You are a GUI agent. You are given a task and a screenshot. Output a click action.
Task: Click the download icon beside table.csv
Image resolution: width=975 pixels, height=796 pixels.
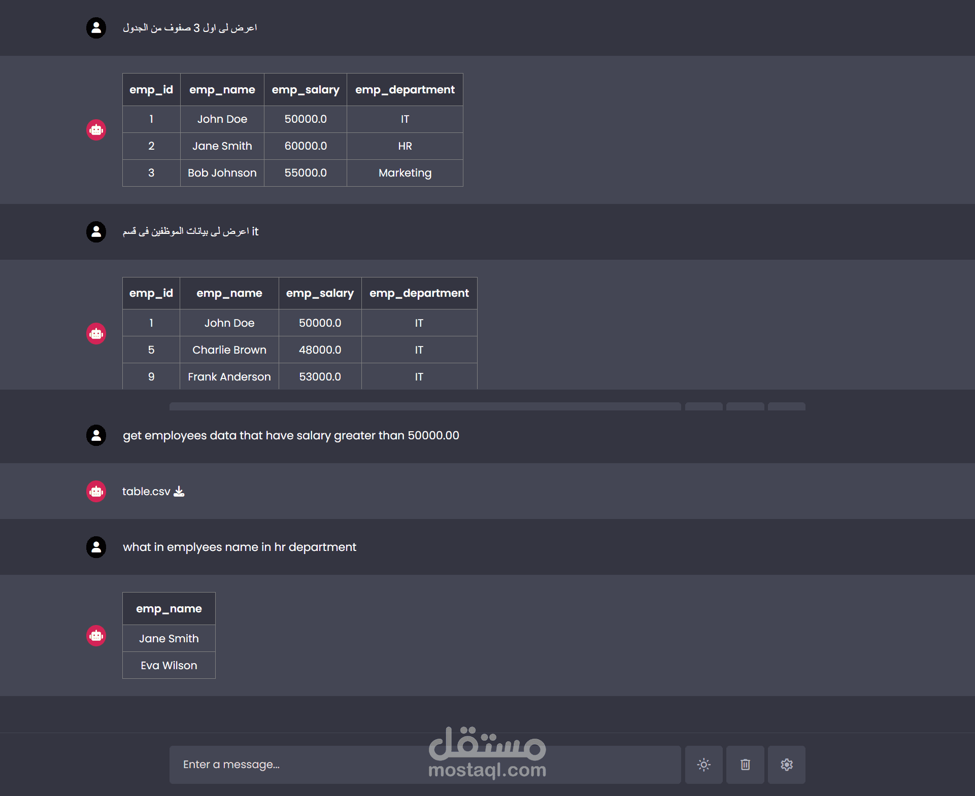tap(179, 491)
